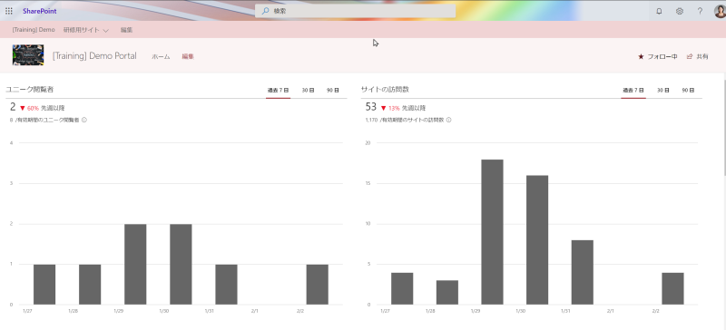The height and width of the screenshot is (330, 726).
Task: Focus the 検索 search box
Action: tap(355, 11)
